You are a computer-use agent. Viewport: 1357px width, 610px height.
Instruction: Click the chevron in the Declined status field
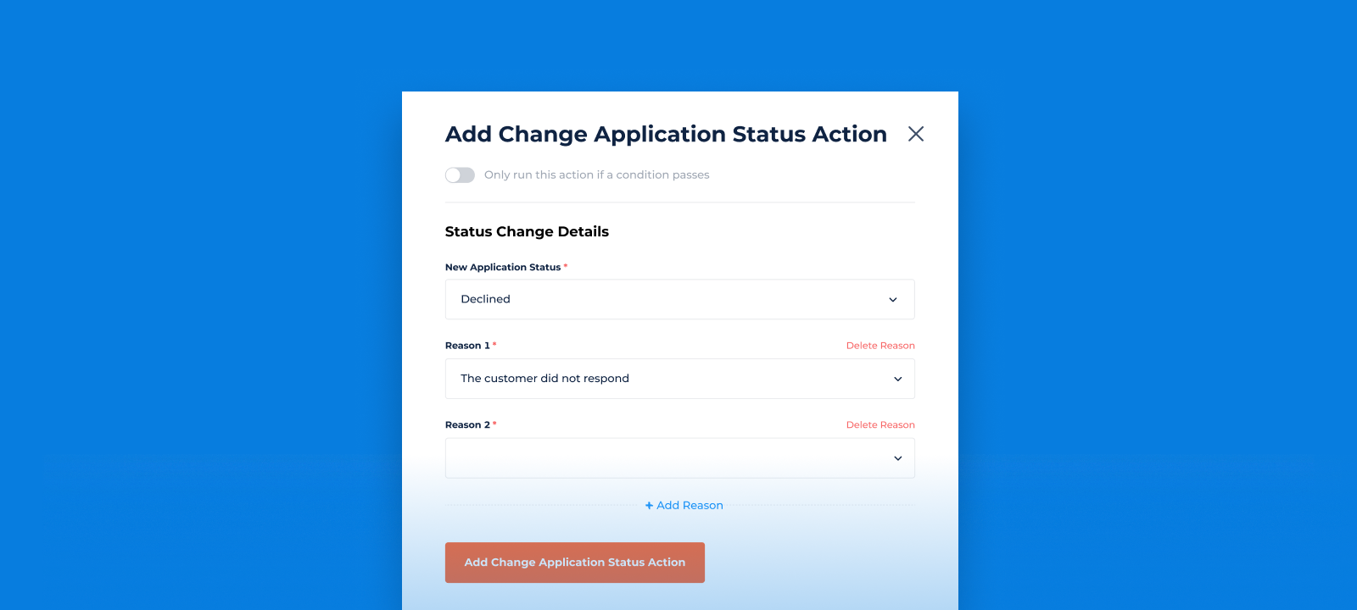(893, 300)
